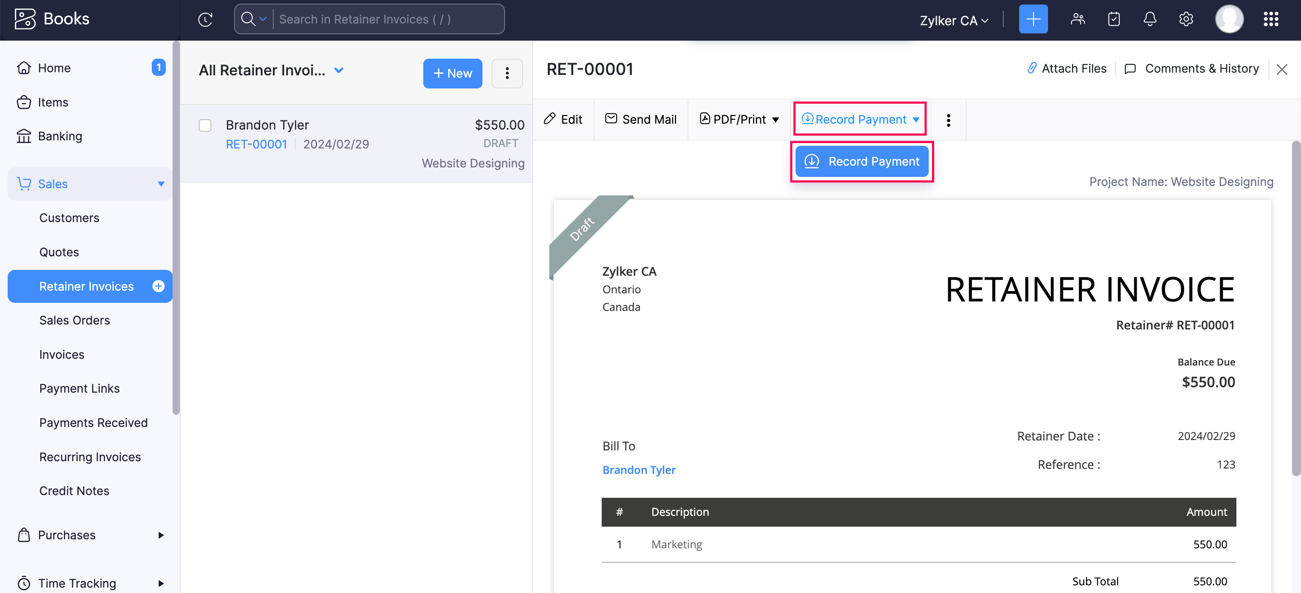Click the notifications bell icon
The height and width of the screenshot is (593, 1301).
coord(1150,19)
